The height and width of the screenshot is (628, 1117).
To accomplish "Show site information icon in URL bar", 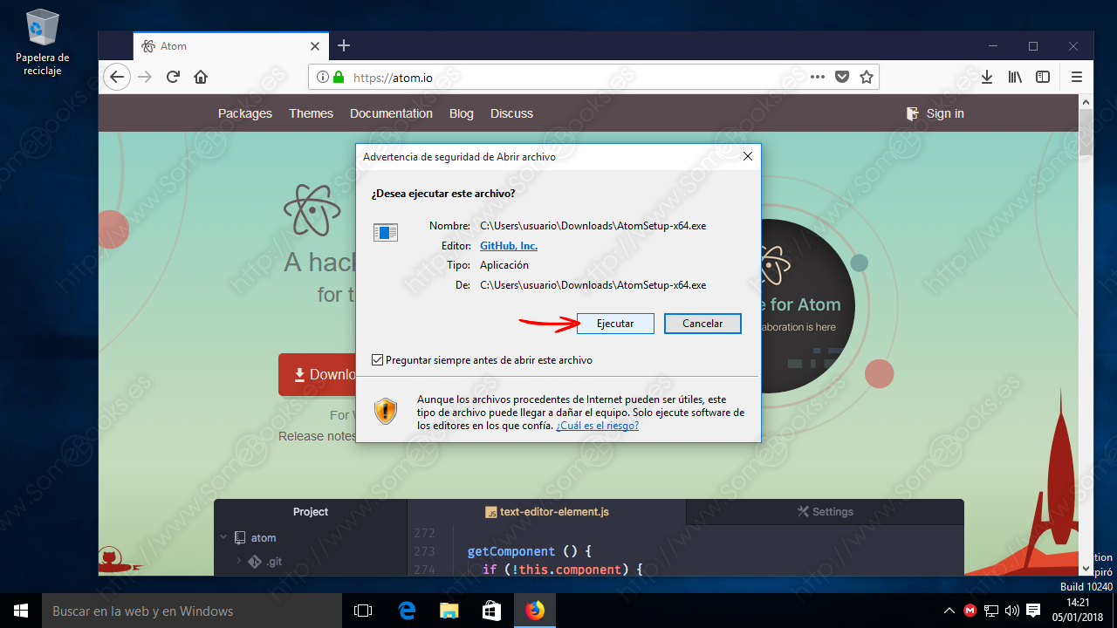I will coord(322,77).
